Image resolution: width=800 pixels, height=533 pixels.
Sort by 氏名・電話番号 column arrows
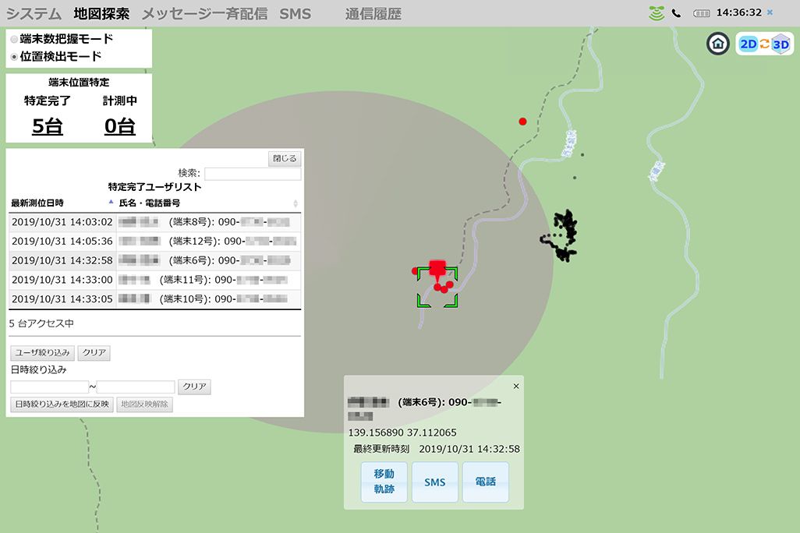click(x=296, y=203)
